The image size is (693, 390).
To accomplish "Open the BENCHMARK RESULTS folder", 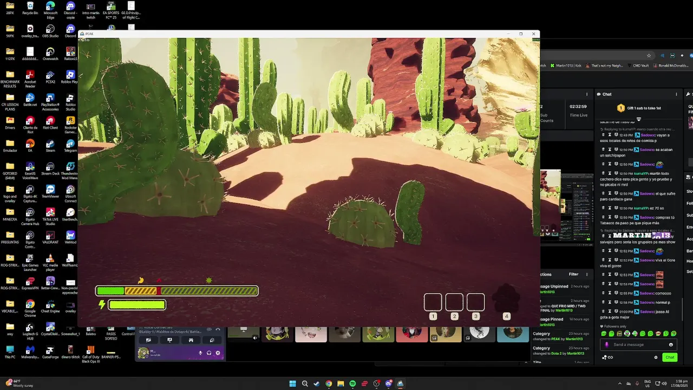I will 10,79.
